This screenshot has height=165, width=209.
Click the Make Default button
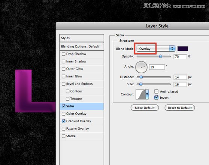tap(145, 108)
